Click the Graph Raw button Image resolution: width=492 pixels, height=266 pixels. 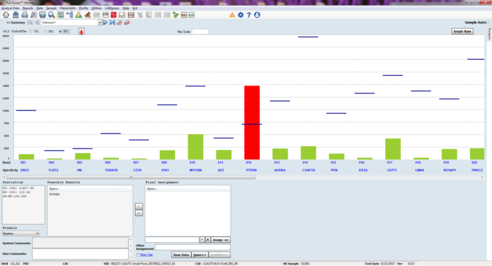pyautogui.click(x=462, y=32)
